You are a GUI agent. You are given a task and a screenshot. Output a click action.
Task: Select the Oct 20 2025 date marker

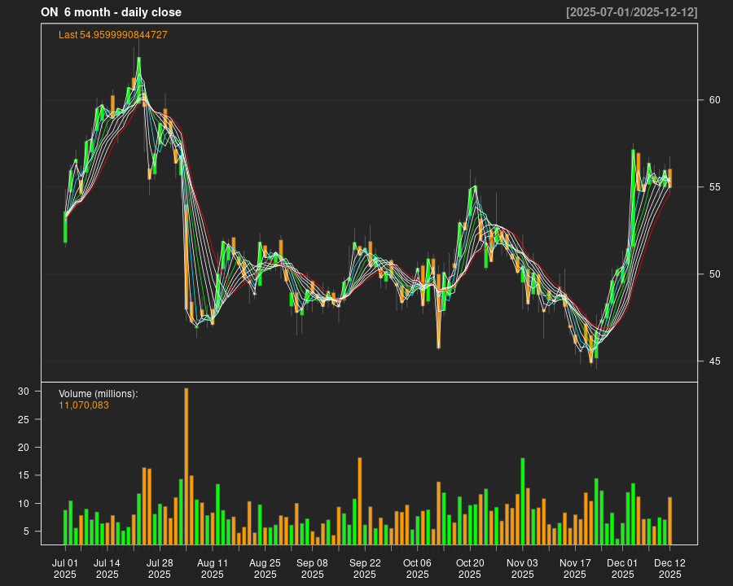click(x=470, y=568)
